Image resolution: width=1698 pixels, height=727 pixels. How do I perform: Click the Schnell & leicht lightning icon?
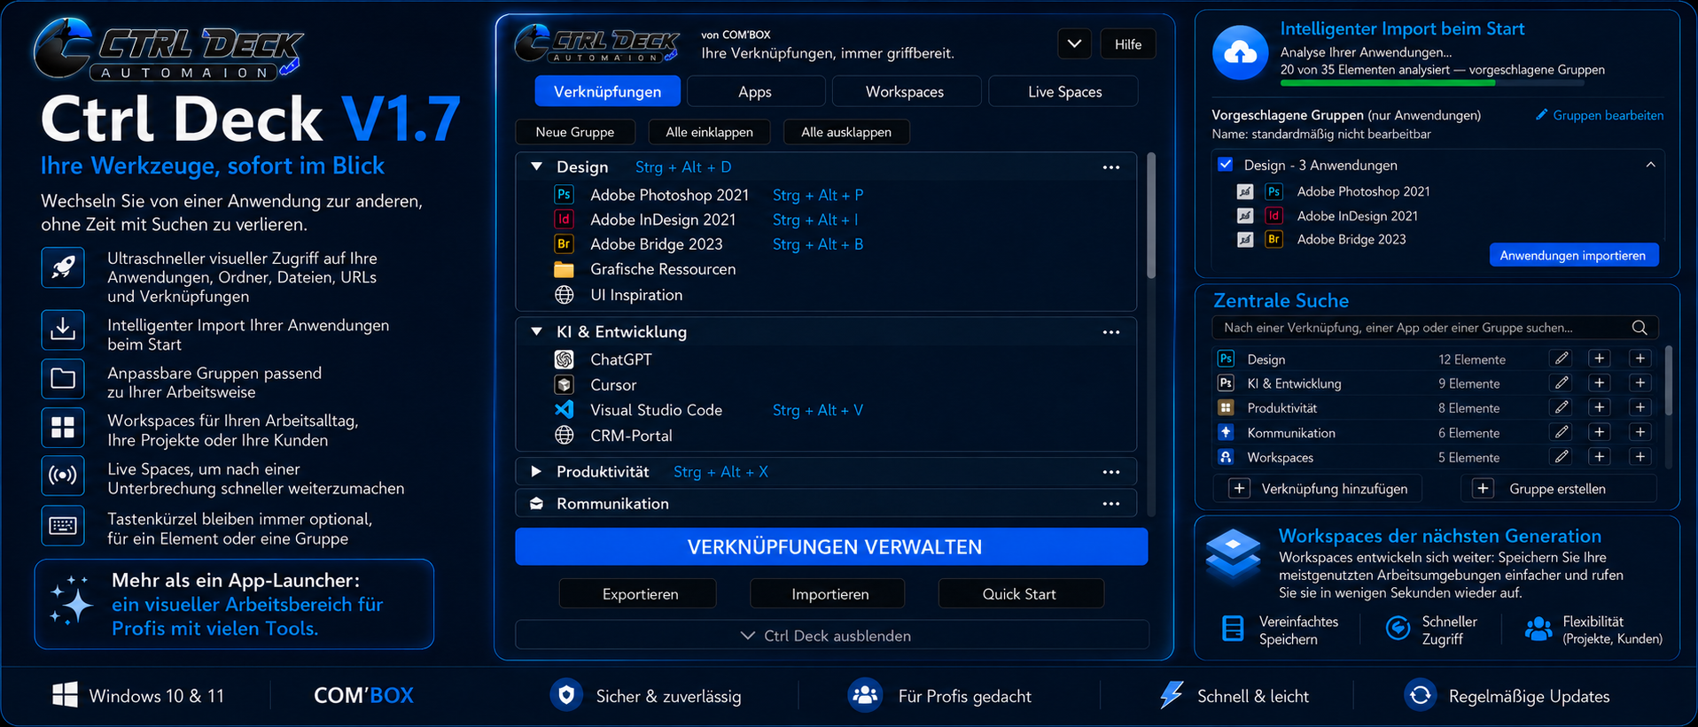coord(1172,695)
